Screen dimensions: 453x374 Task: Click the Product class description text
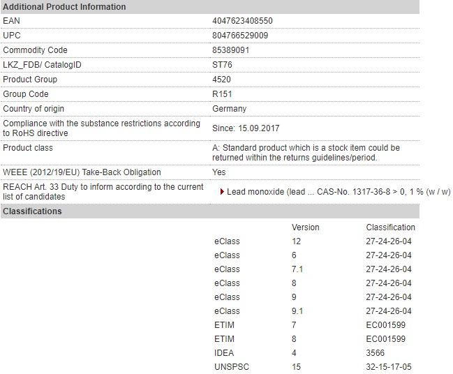click(x=306, y=153)
